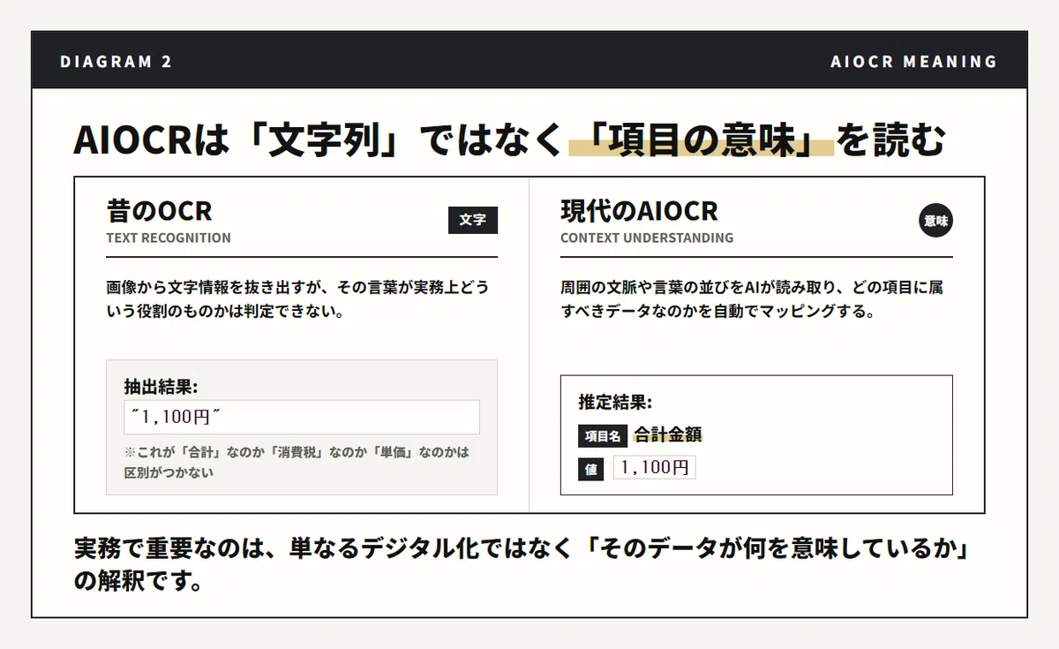The width and height of the screenshot is (1059, 649).
Task: Click the main title beginning AIOCRは「文字列」
Action: [509, 141]
